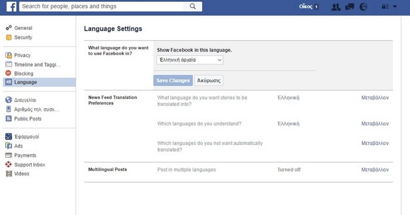Click the Blocking red icon
Image resolution: width=410 pixels, height=215 pixels.
tap(9, 73)
